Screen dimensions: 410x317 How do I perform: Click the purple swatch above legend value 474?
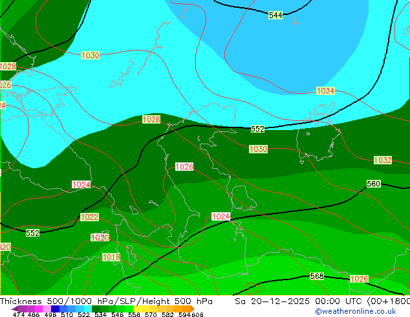coord(22,309)
